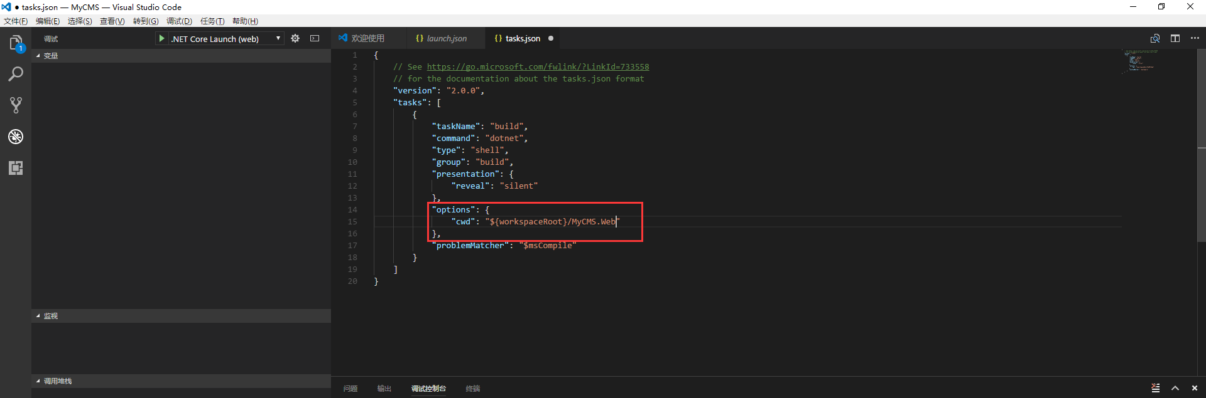Click line number 15 in gutter

tap(352, 221)
